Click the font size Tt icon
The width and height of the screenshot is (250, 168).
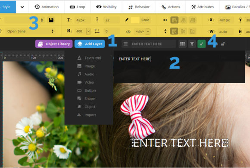pos(69,20)
